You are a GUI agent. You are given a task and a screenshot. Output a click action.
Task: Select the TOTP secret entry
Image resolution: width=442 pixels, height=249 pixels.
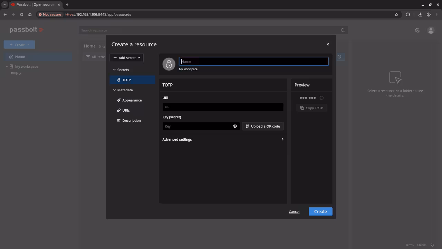point(126,80)
